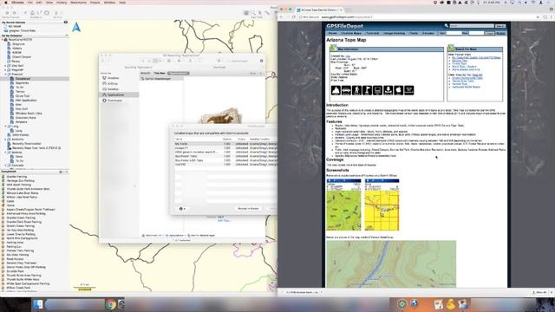Image resolution: width=555 pixels, height=312 pixels.
Task: Open the gear menu in the installed maps dialog
Action: click(182, 209)
